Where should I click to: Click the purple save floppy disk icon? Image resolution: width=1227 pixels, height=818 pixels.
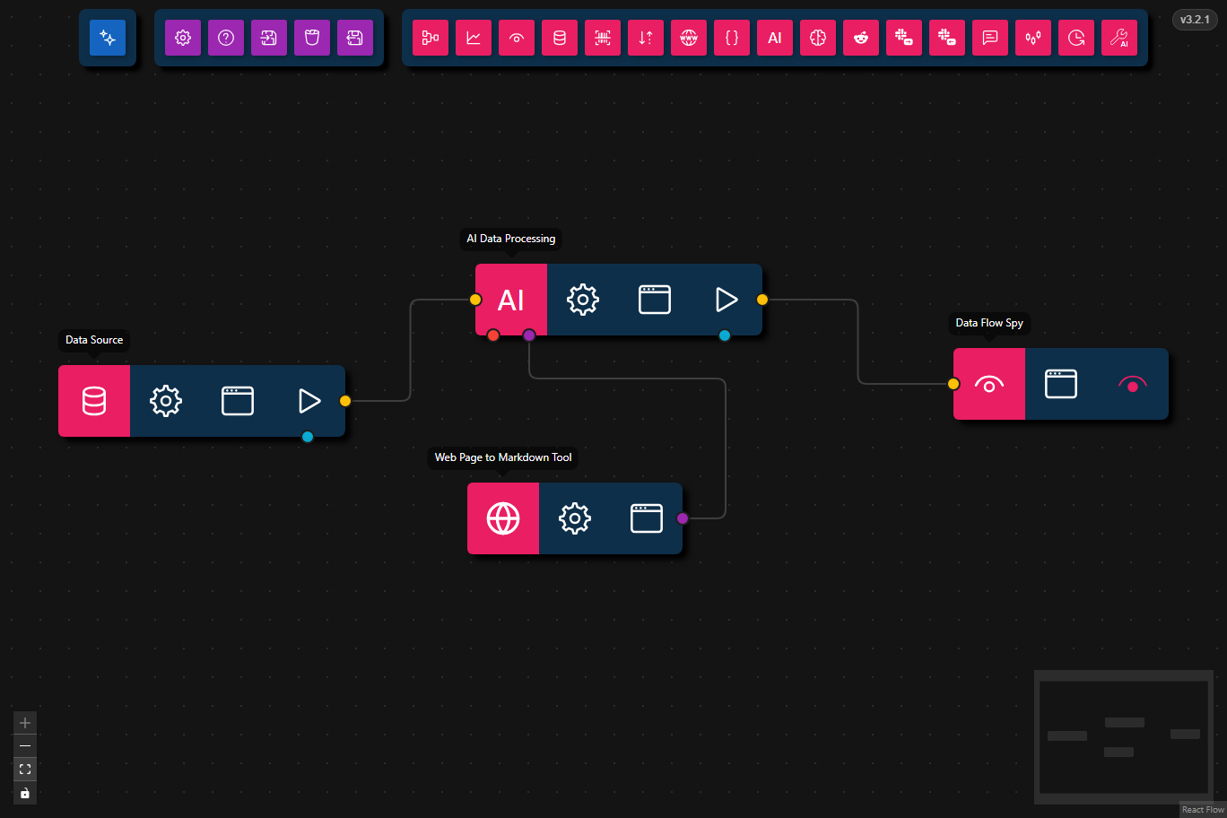point(355,38)
